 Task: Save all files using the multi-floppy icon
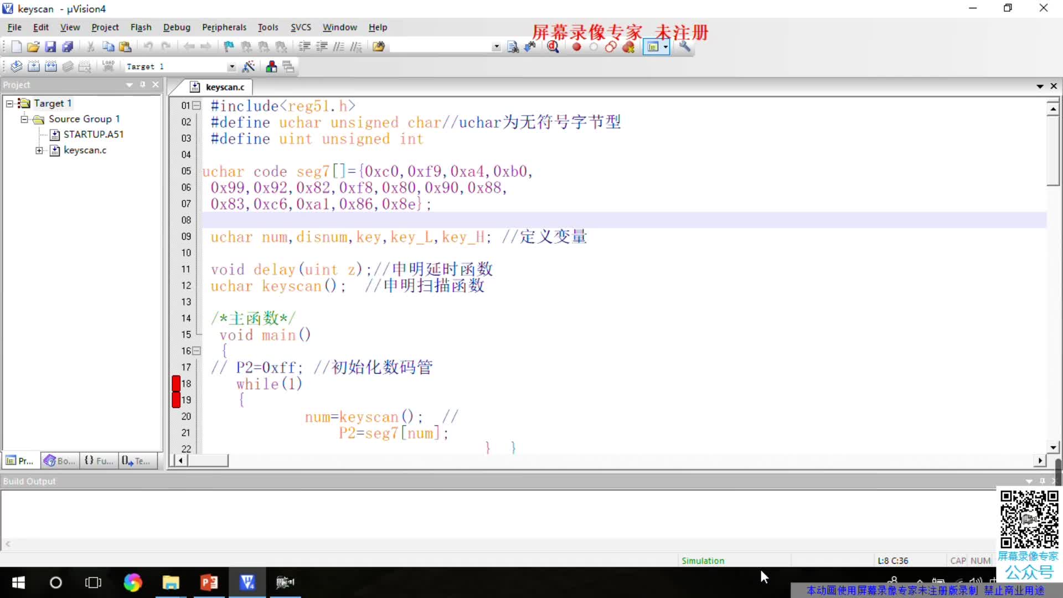pyautogui.click(x=68, y=47)
